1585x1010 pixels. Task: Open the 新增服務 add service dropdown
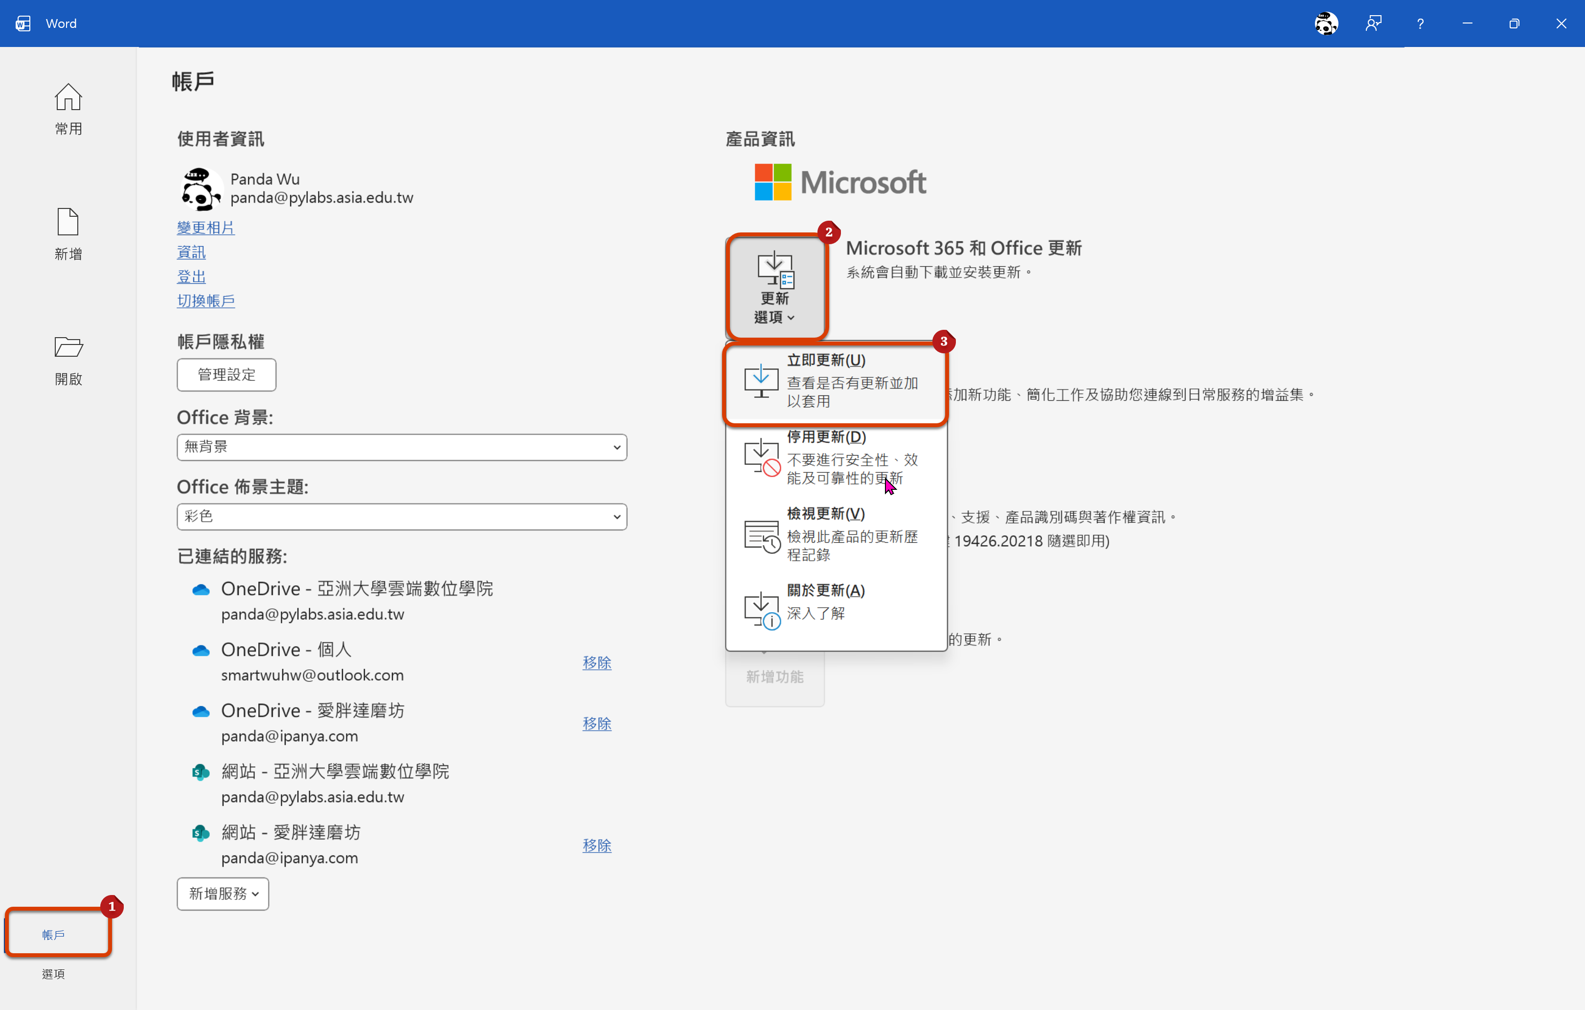point(223,894)
